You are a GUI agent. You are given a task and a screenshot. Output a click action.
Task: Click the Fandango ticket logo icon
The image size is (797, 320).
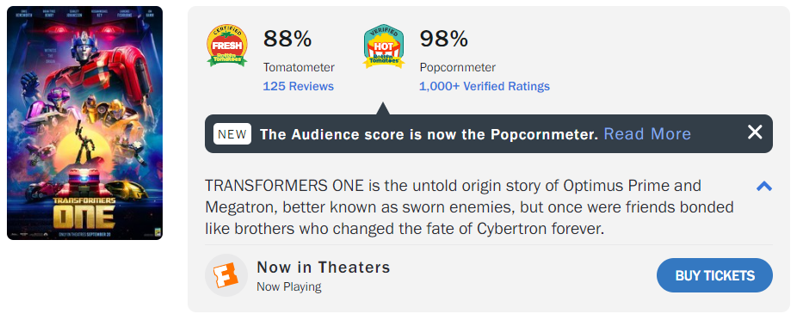click(x=226, y=275)
